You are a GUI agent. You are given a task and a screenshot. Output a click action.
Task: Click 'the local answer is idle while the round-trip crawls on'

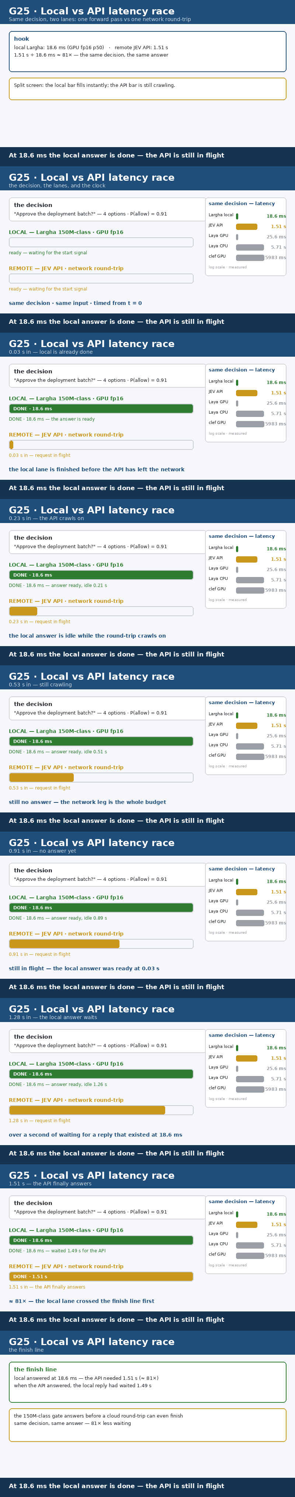(x=87, y=636)
